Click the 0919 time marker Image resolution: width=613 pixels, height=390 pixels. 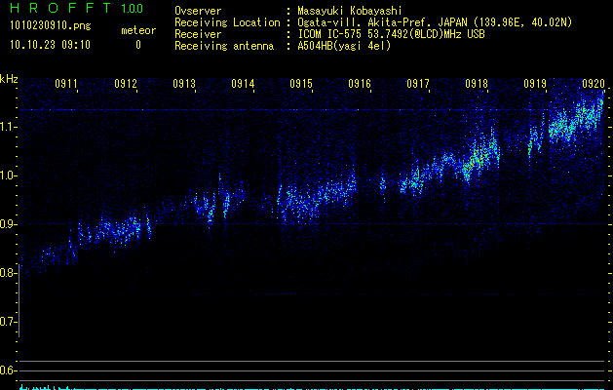coord(535,84)
